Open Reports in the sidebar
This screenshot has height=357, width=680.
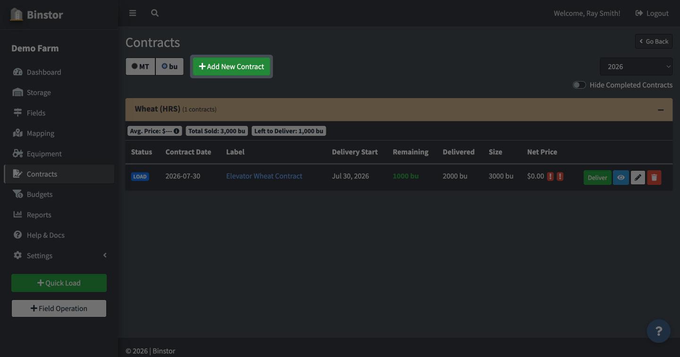[59, 215]
